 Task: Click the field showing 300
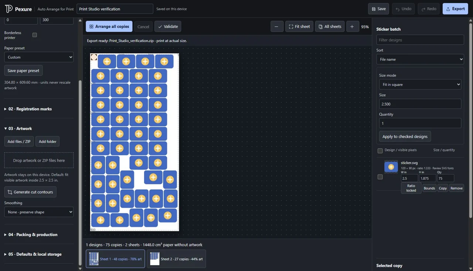click(57, 20)
